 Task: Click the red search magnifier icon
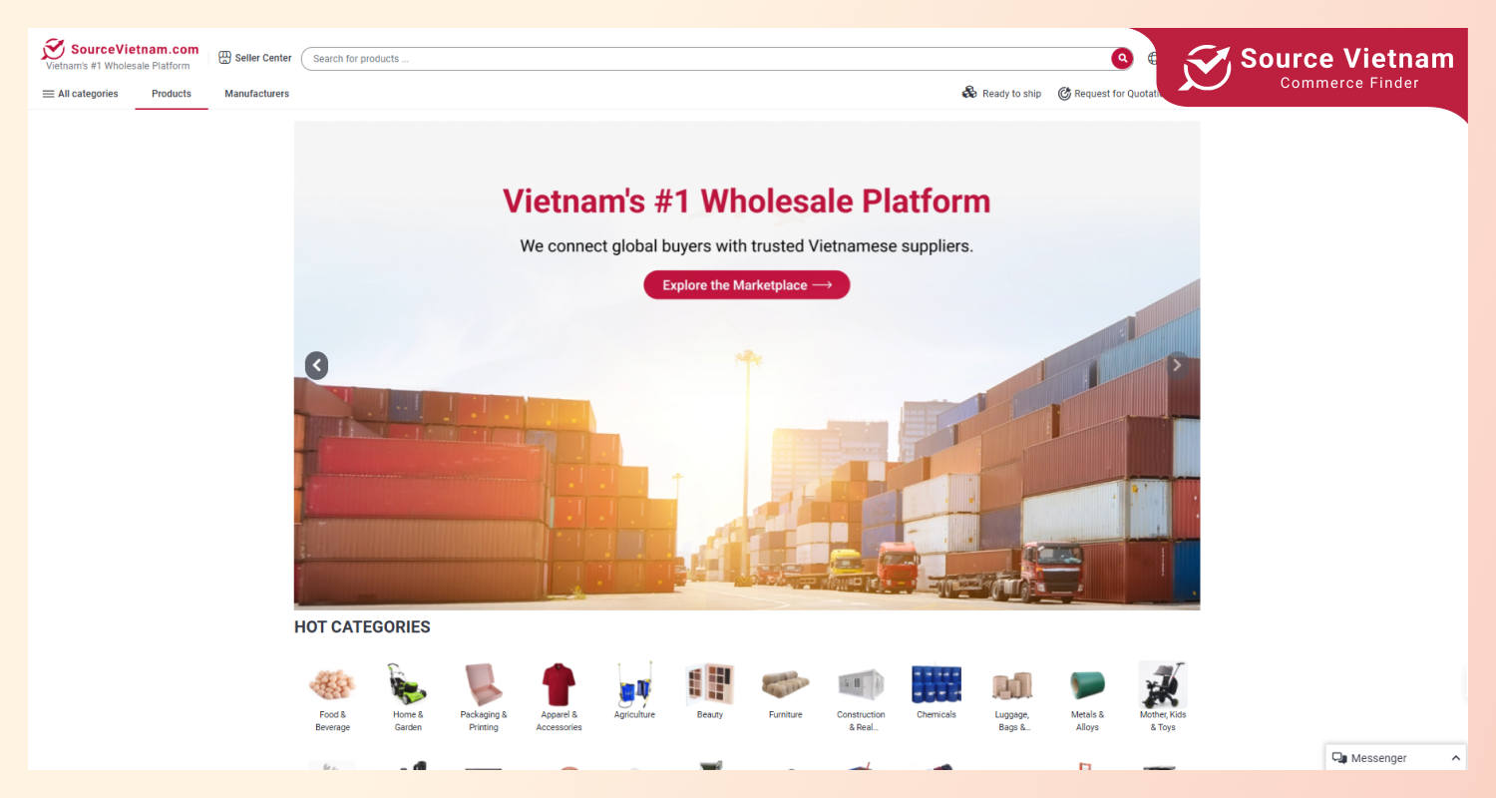tap(1122, 59)
